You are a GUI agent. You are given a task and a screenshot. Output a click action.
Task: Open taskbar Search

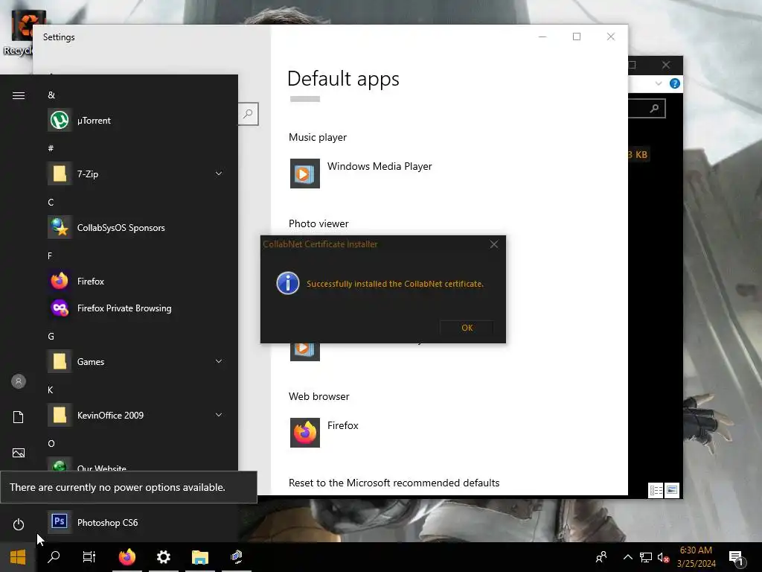54,557
